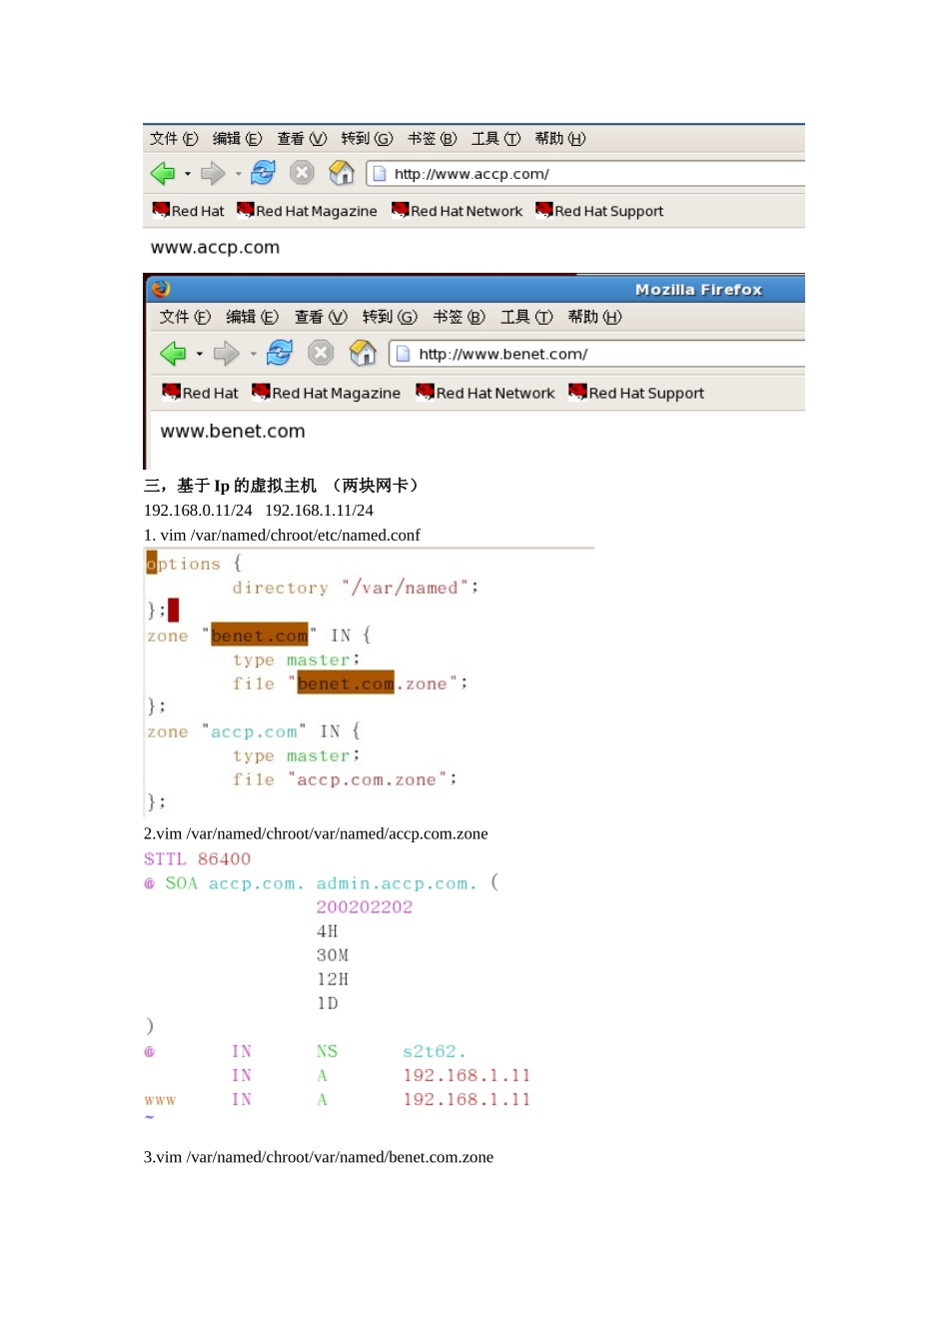Reload the www.accp.com page
This screenshot has width=949, height=1343.
point(263,173)
